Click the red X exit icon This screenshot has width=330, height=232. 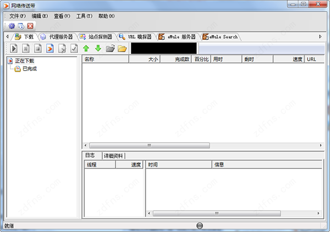click(x=30, y=26)
